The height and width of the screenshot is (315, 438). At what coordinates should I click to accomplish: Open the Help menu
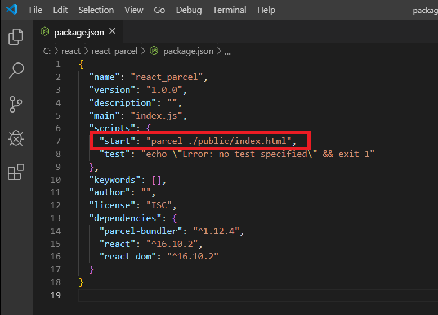click(x=266, y=10)
